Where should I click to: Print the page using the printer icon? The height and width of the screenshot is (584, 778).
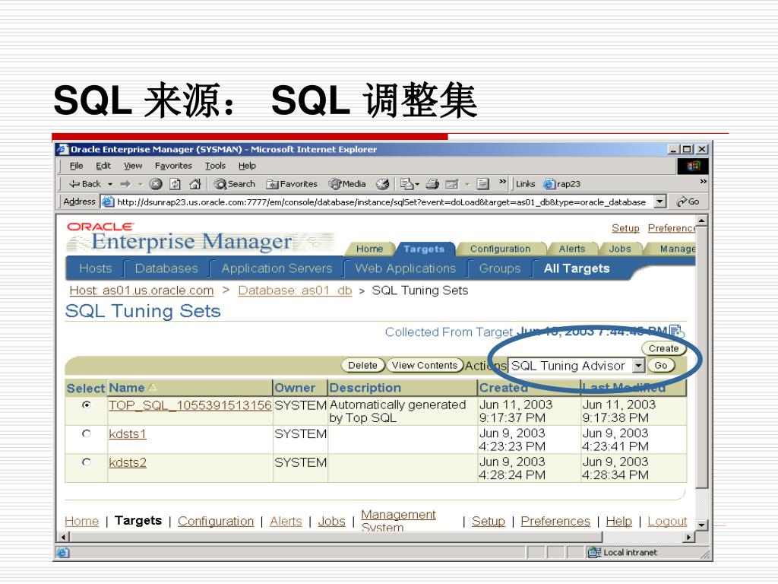tap(432, 184)
